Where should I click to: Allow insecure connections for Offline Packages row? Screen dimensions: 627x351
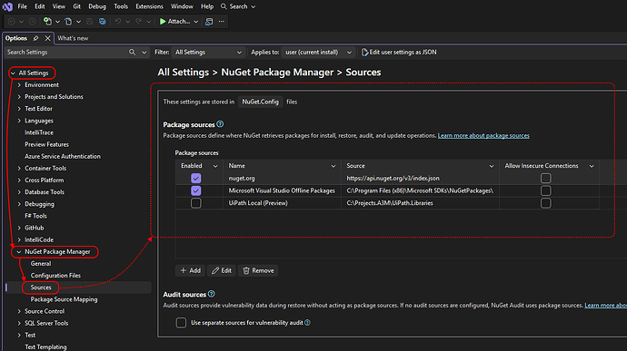click(546, 190)
